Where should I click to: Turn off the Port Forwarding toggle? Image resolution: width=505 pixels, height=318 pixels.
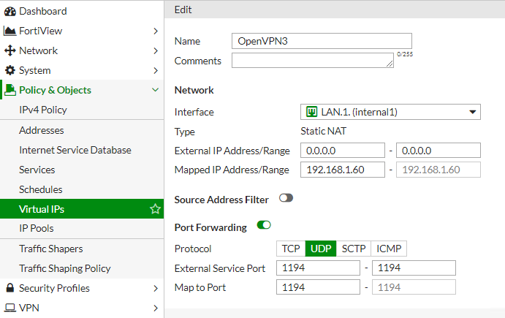point(264,226)
